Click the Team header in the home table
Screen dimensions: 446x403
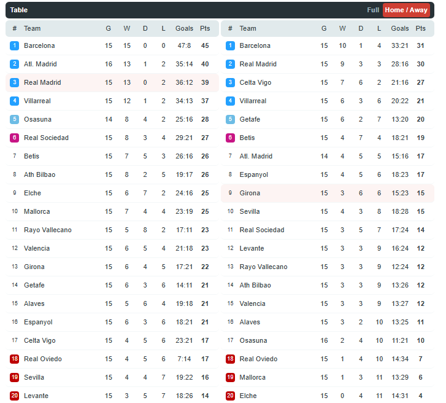[32, 28]
